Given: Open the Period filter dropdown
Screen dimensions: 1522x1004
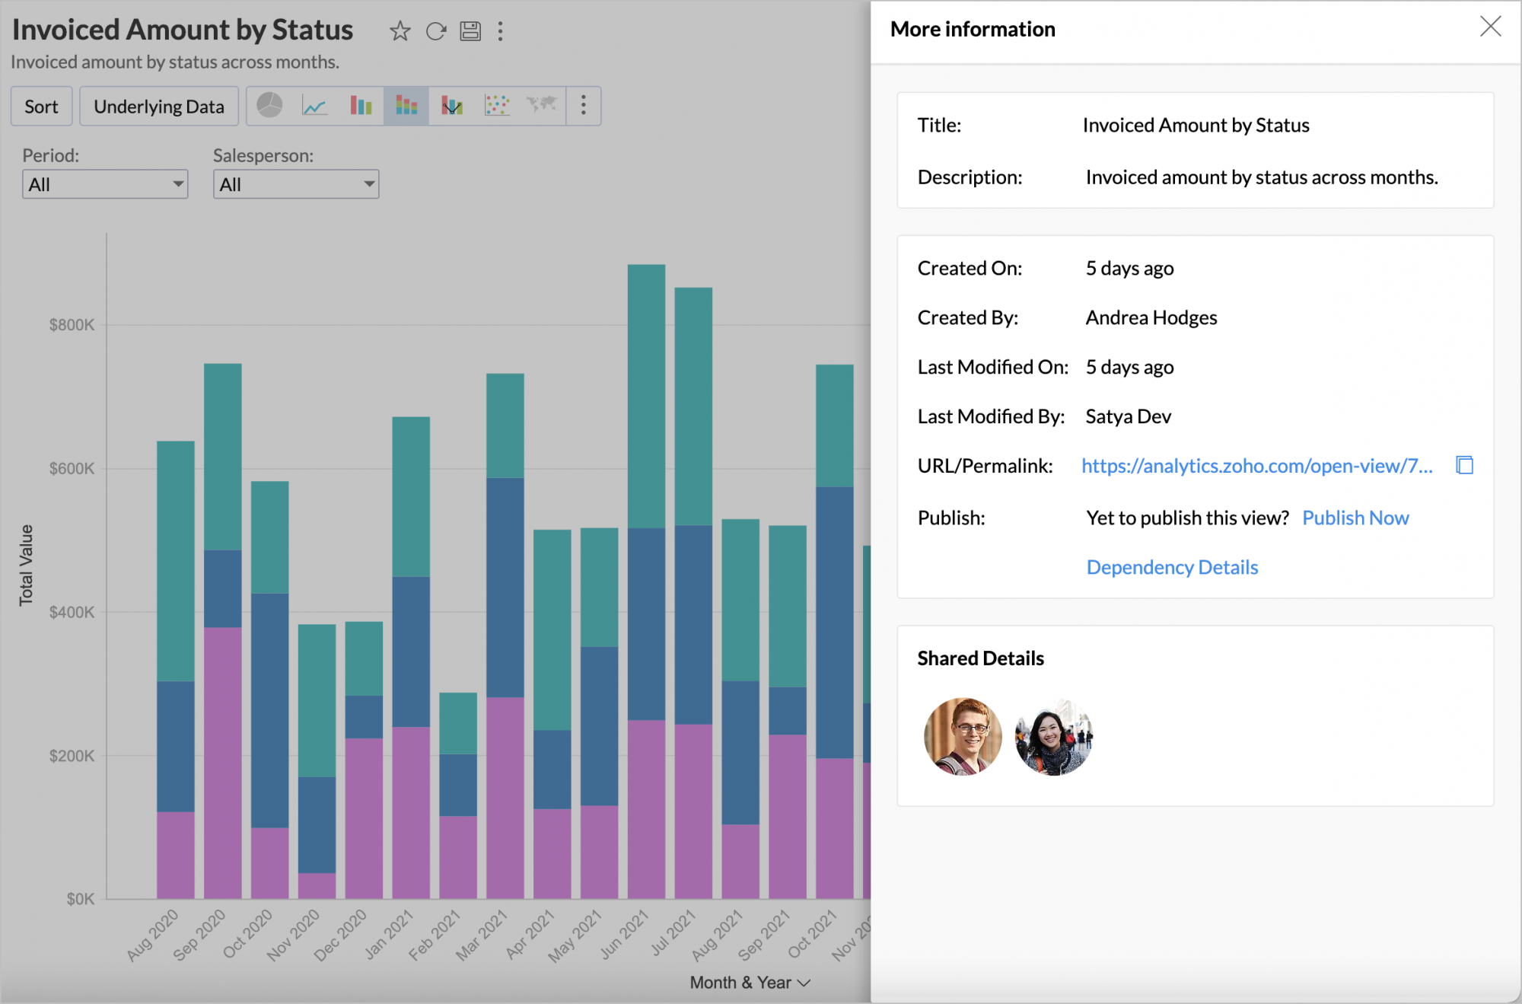Looking at the screenshot, I should pyautogui.click(x=104, y=183).
